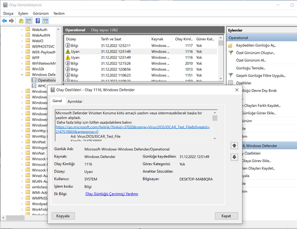297x229 pixels.
Task: Open the Help toolbar question mark icon
Action: [38, 21]
